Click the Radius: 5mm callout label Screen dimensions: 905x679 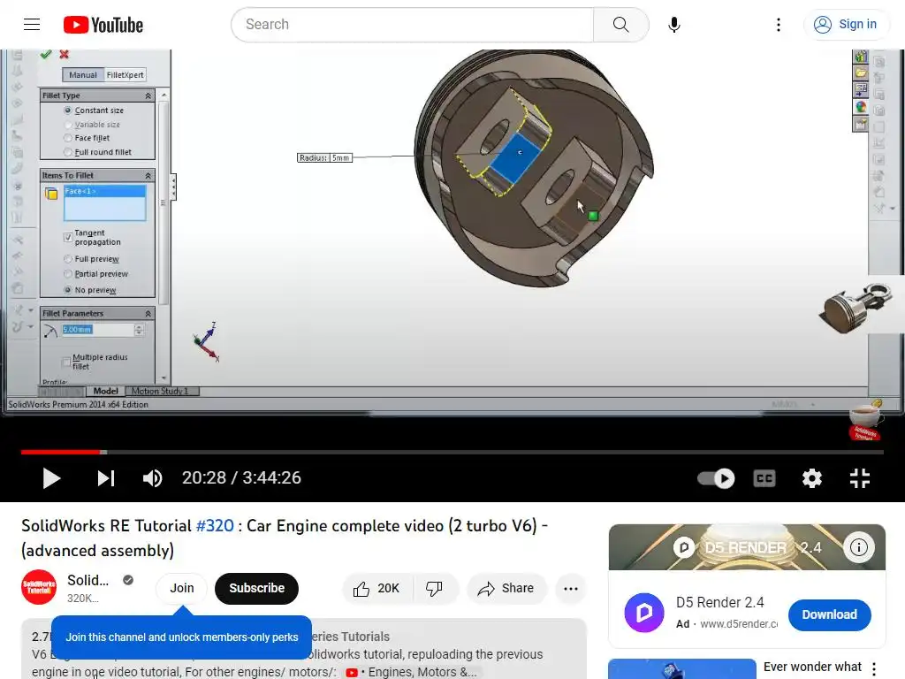[324, 157]
